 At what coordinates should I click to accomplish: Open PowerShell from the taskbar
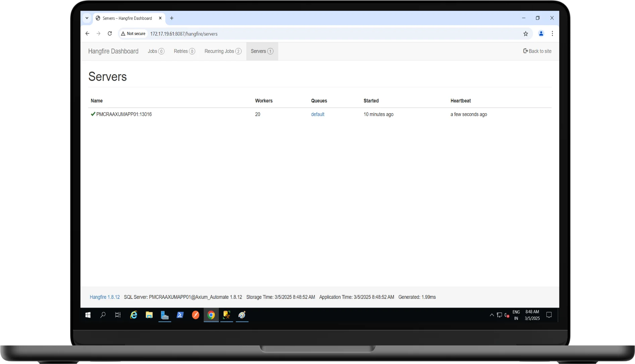tap(180, 315)
